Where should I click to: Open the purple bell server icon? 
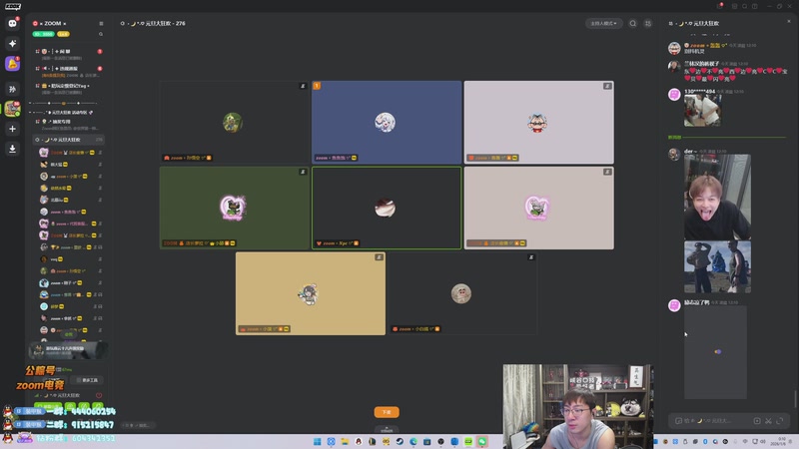pyautogui.click(x=12, y=64)
